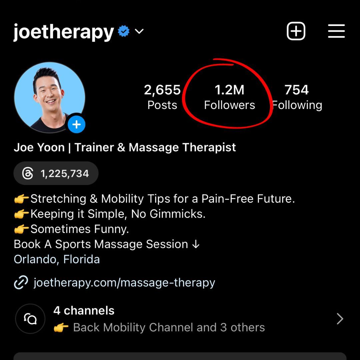This screenshot has height=360, width=360.
Task: Tap the pointing hand emoji beside Back Mobility Channel
Action: pos(61,328)
